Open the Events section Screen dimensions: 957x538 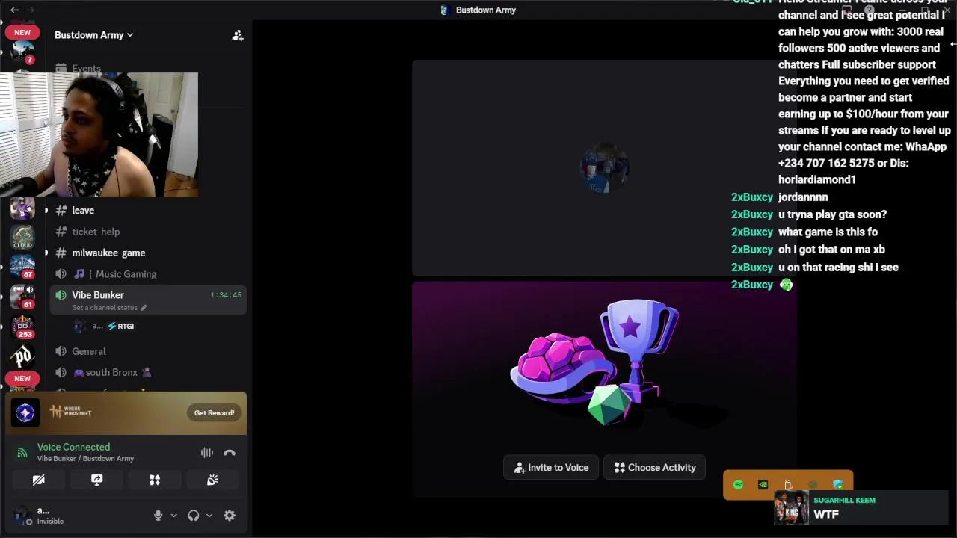tap(86, 68)
